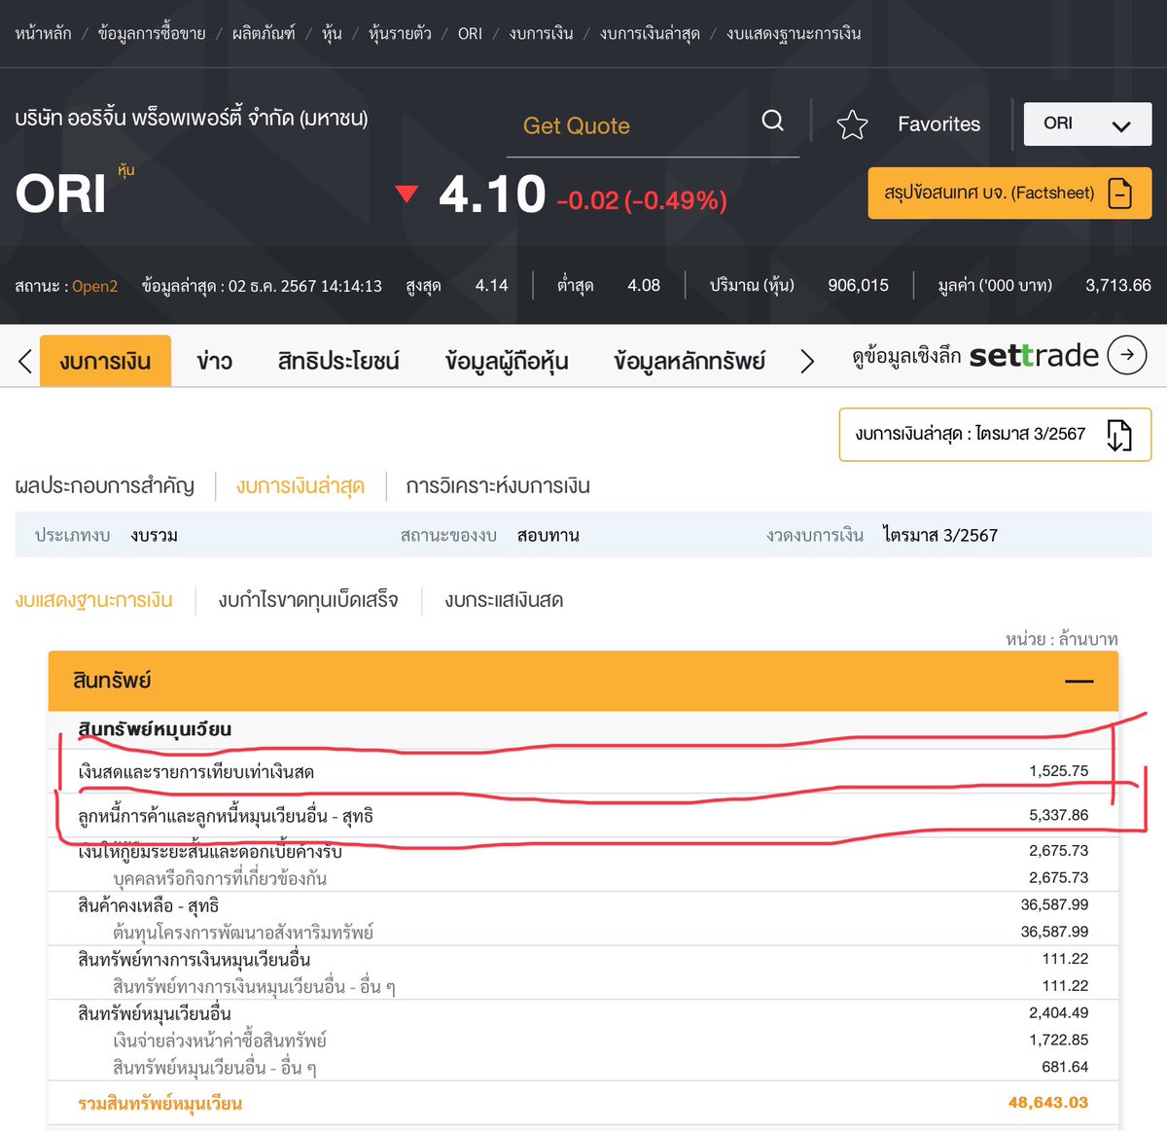Click the Favorites star icon
Screen dimensions: 1167x1131
click(x=852, y=124)
